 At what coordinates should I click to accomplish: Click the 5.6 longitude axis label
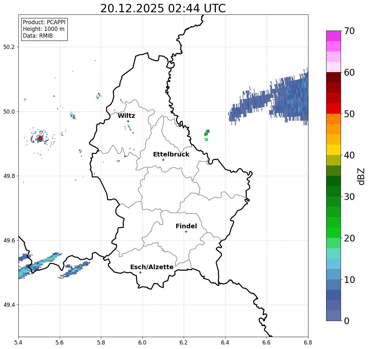point(60,343)
